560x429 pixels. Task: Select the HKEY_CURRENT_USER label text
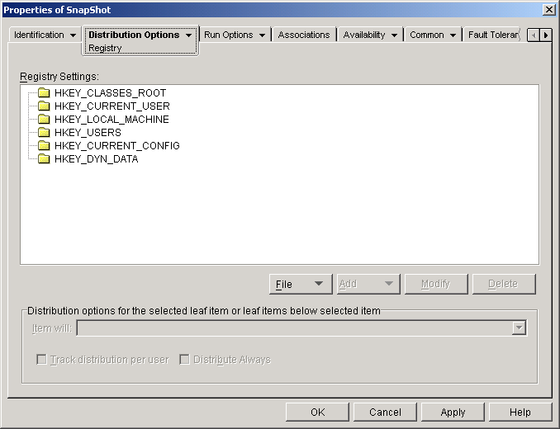(112, 106)
